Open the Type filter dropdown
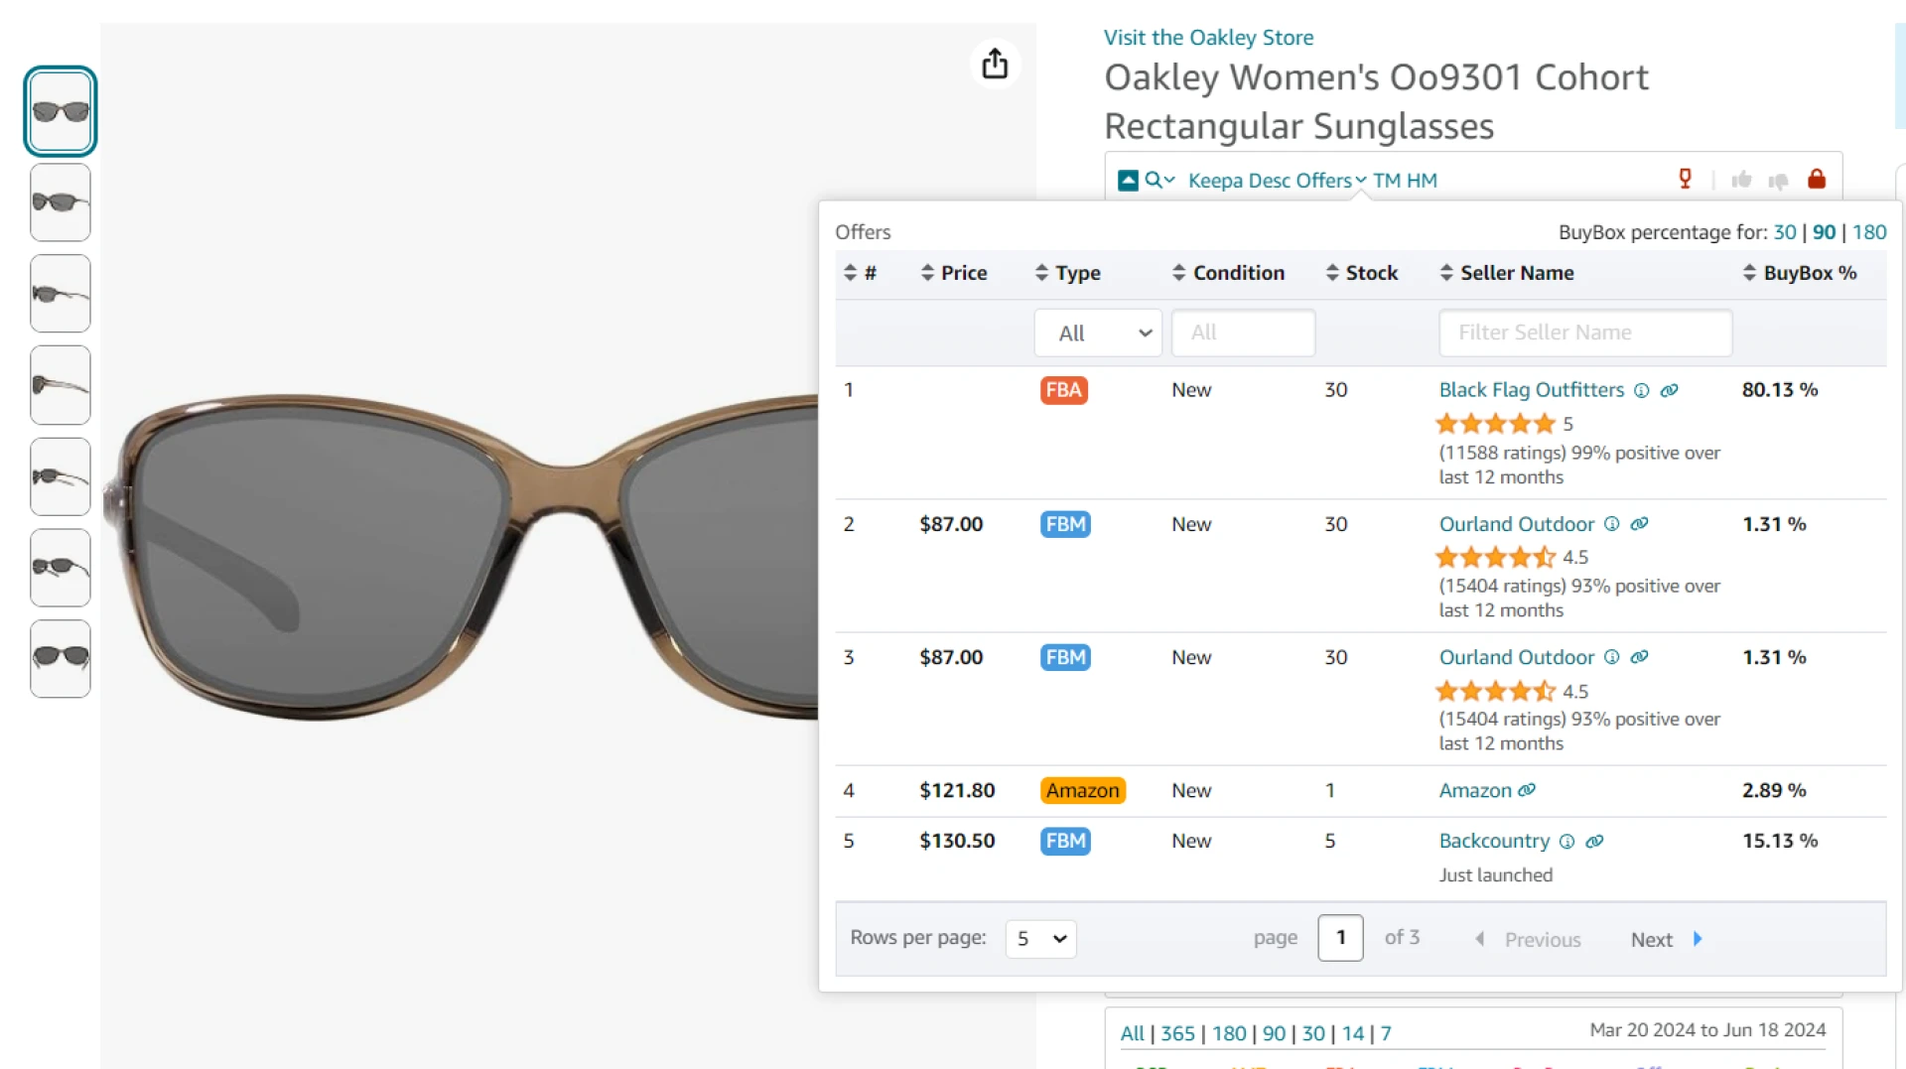The width and height of the screenshot is (1906, 1069). click(1097, 333)
